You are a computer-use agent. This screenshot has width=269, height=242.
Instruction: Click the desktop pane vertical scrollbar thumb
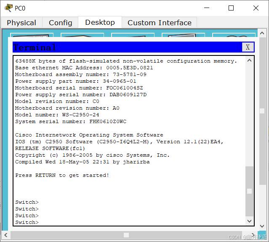coord(262,111)
